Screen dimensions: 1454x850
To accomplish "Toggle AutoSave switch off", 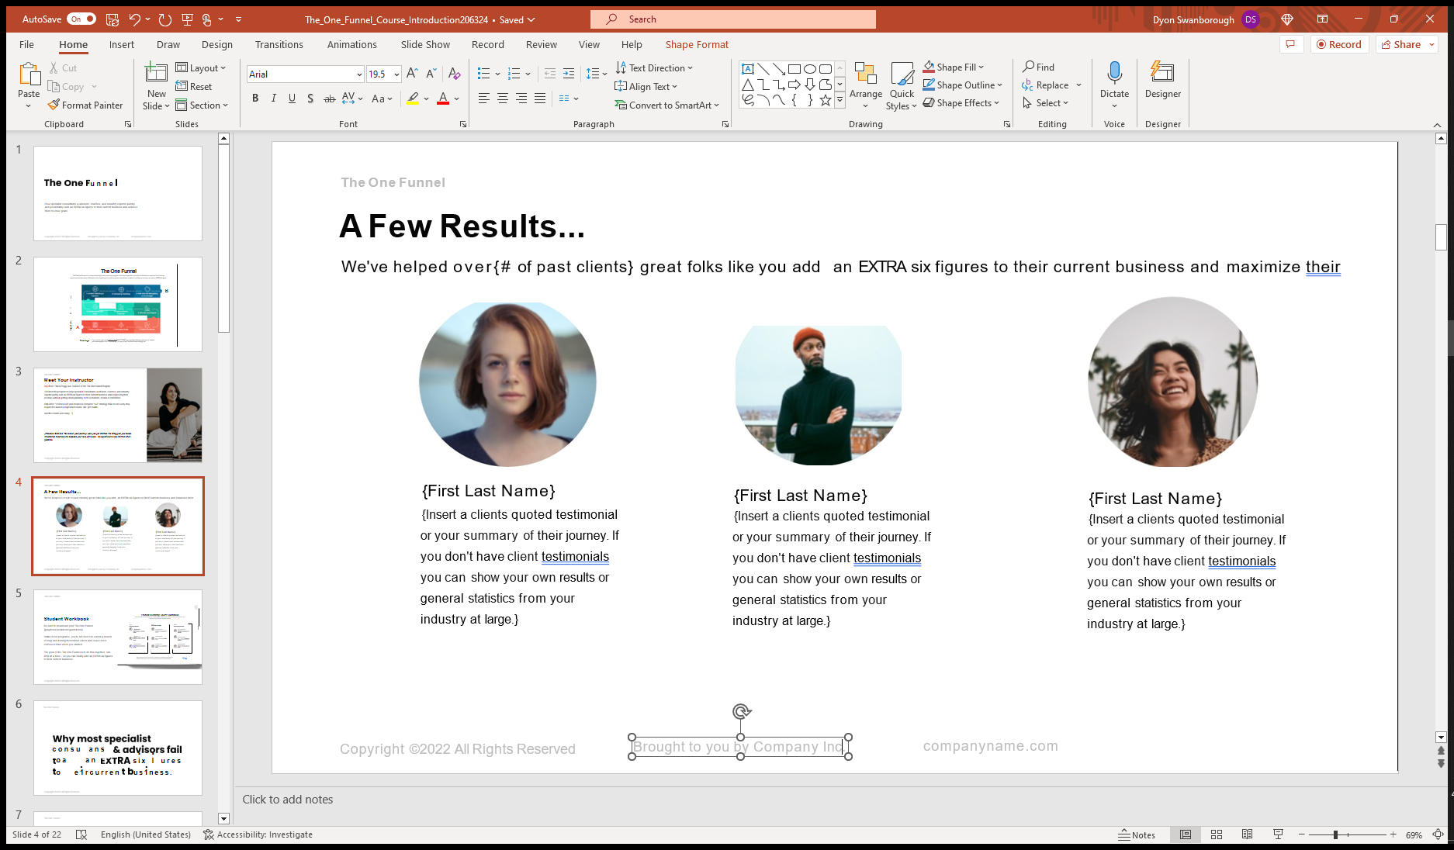I will [81, 19].
